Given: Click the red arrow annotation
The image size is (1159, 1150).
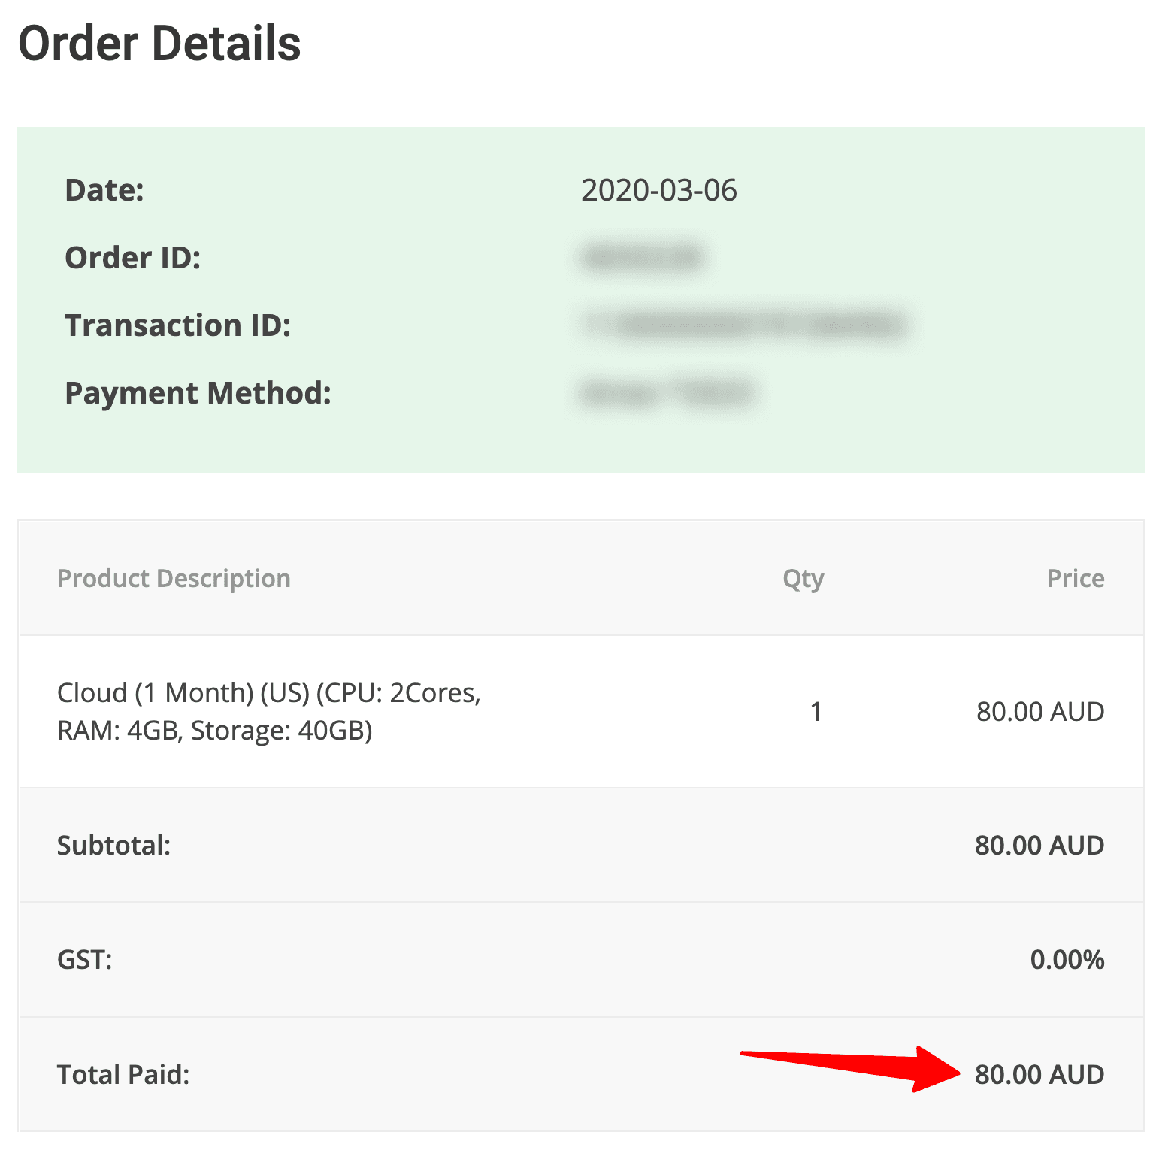Looking at the screenshot, I should (x=851, y=1068).
